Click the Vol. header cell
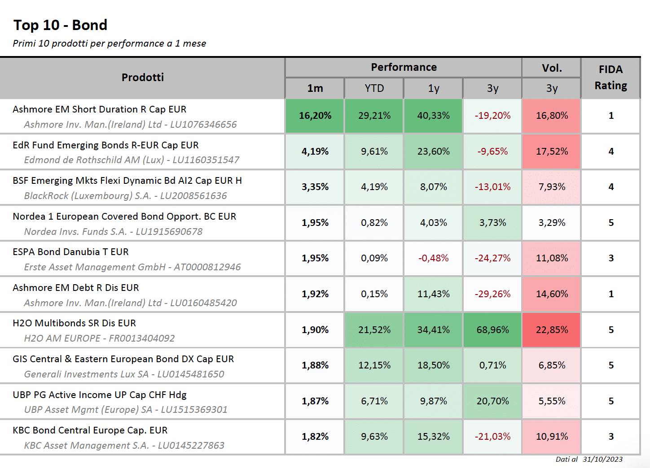The height and width of the screenshot is (468, 650). [x=551, y=68]
